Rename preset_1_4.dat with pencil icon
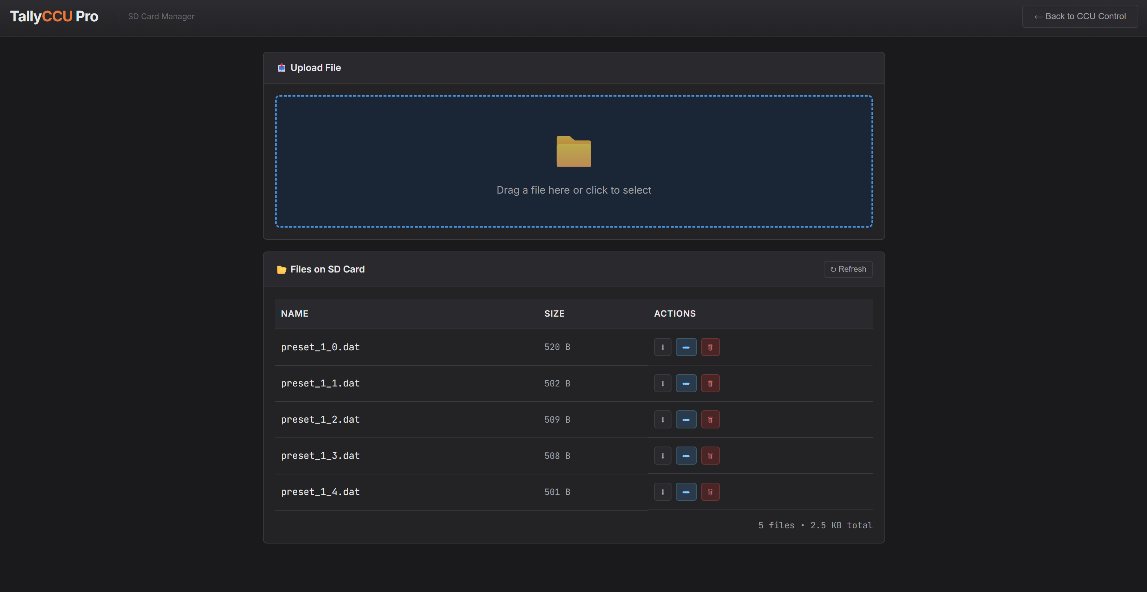This screenshot has height=592, width=1147. click(x=686, y=492)
